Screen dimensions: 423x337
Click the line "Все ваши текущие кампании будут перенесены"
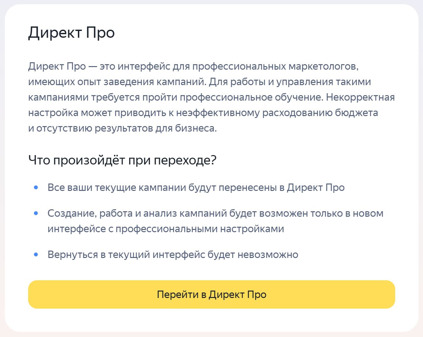coord(196,187)
